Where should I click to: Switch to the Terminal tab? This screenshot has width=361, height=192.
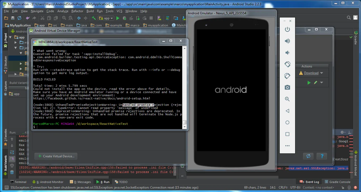[18, 182]
